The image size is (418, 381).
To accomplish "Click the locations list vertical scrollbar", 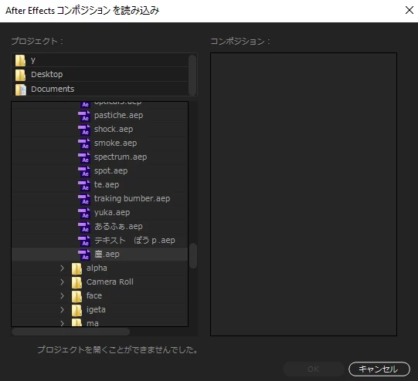I will click(x=192, y=75).
